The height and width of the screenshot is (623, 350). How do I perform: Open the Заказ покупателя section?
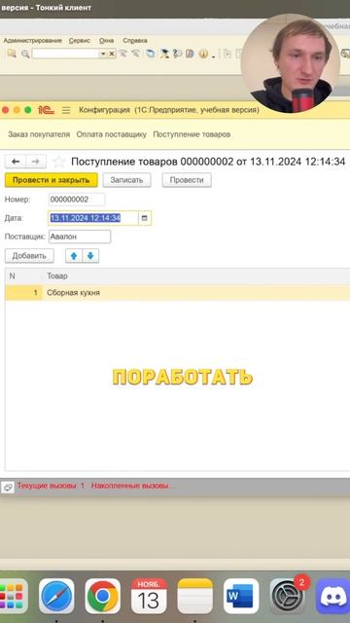[39, 134]
